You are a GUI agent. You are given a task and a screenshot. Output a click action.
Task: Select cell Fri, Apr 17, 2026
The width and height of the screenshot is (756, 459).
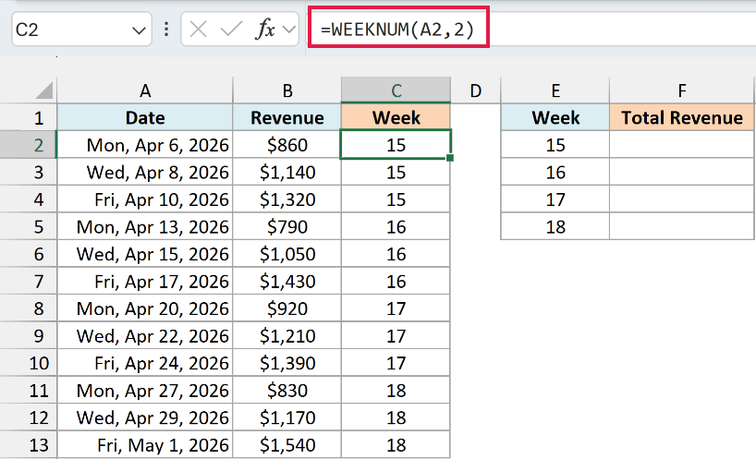coord(145,282)
